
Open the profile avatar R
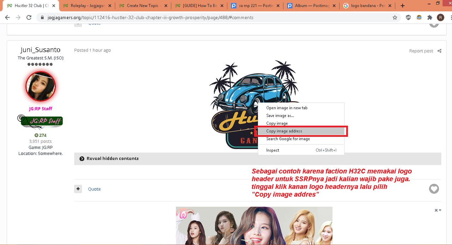coord(440,17)
